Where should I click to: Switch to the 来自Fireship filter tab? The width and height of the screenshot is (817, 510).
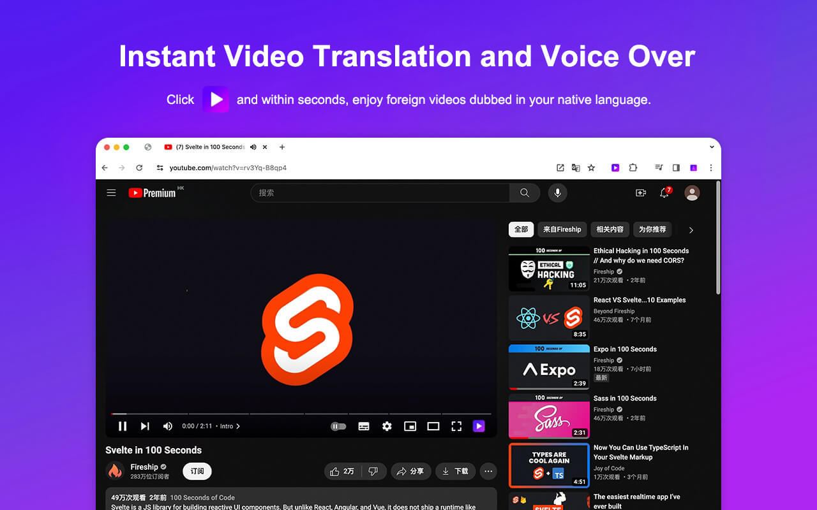562,229
